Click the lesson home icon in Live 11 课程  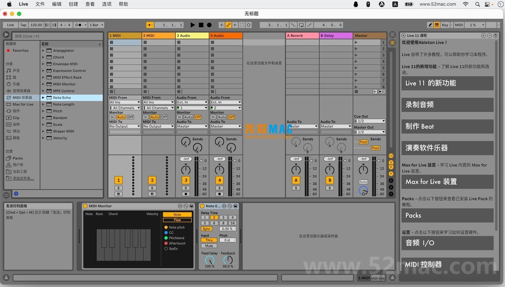coord(496,35)
